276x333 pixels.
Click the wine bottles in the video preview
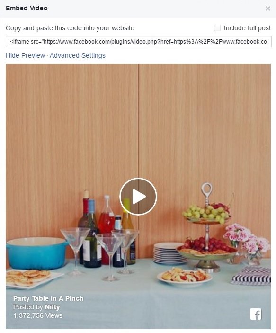(x=106, y=228)
